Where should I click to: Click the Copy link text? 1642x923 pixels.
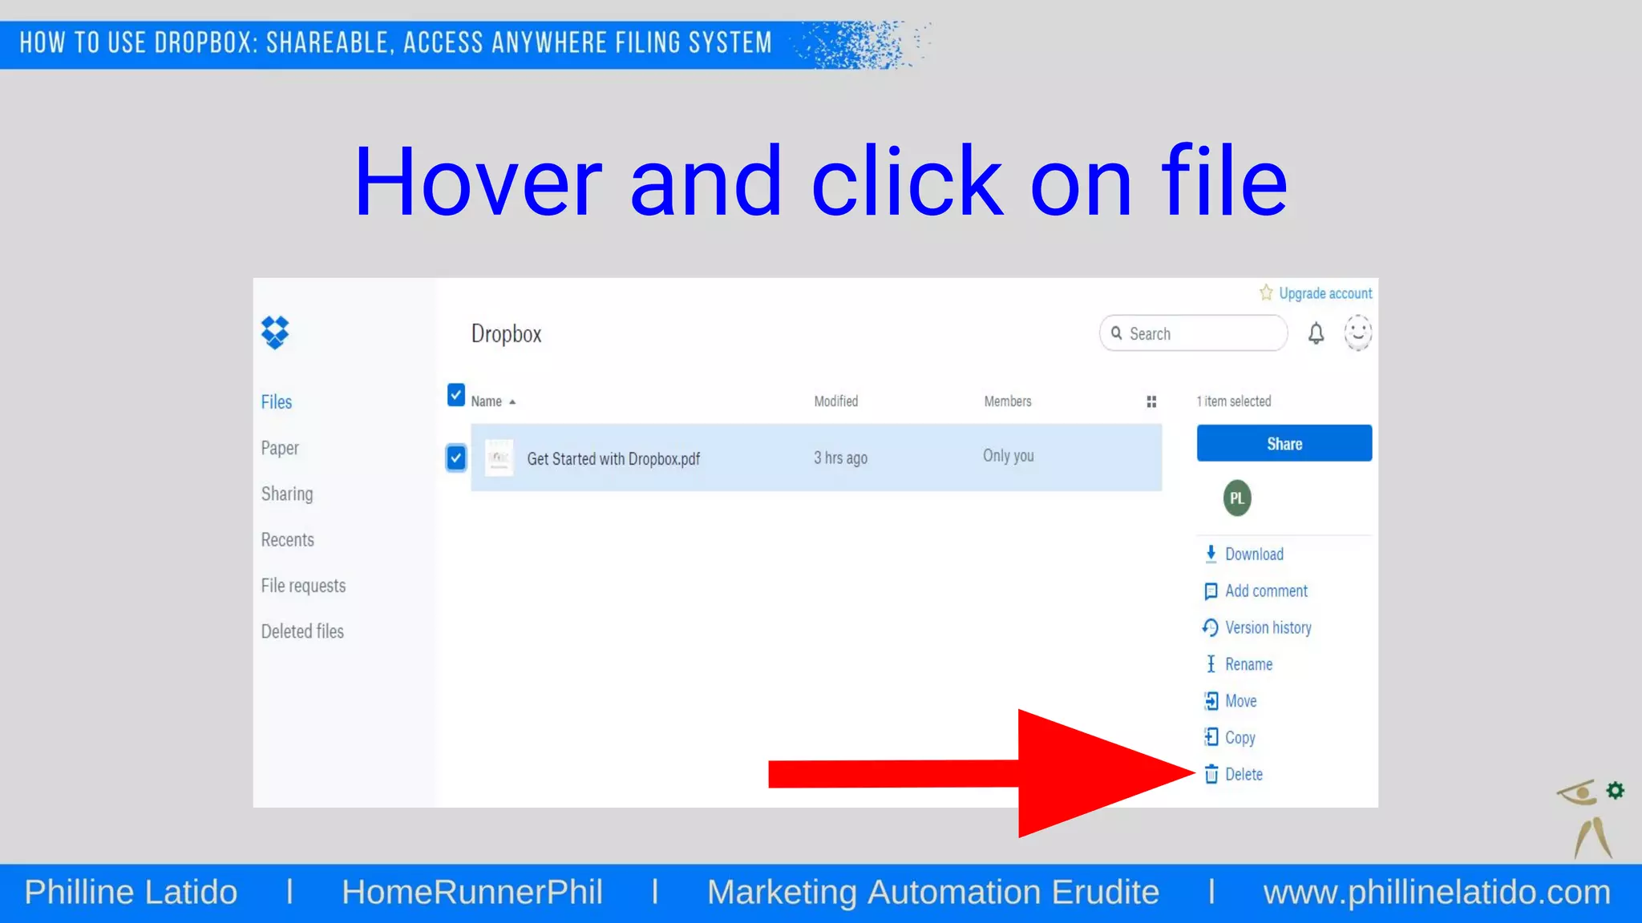coord(1240,738)
